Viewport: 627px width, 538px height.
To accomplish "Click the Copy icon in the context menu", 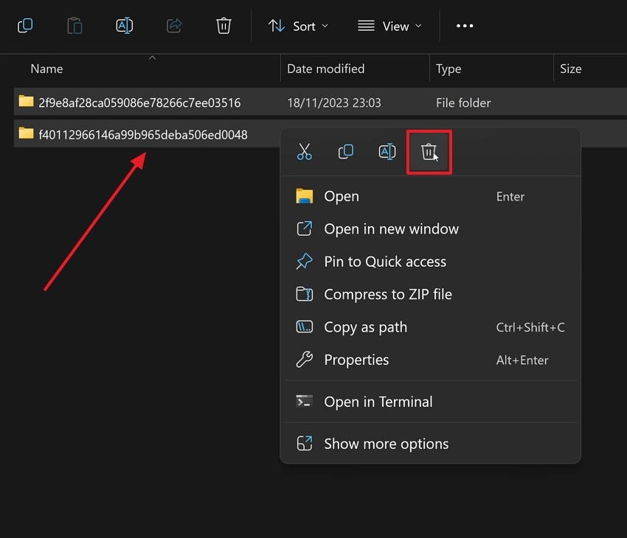I will tap(346, 152).
